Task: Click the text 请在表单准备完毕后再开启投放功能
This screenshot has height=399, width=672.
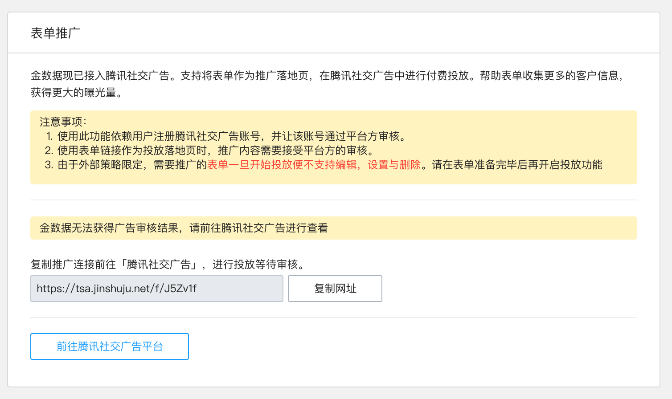Action: tap(517, 165)
